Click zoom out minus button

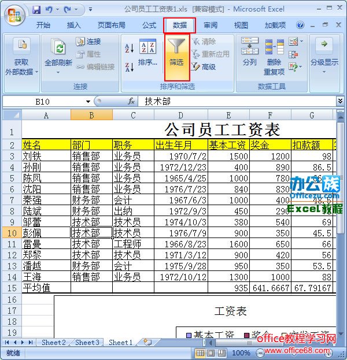[260, 352]
